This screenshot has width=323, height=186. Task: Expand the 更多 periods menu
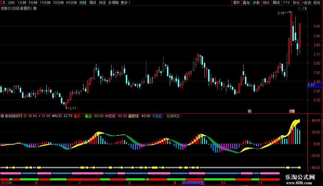click(x=125, y=3)
